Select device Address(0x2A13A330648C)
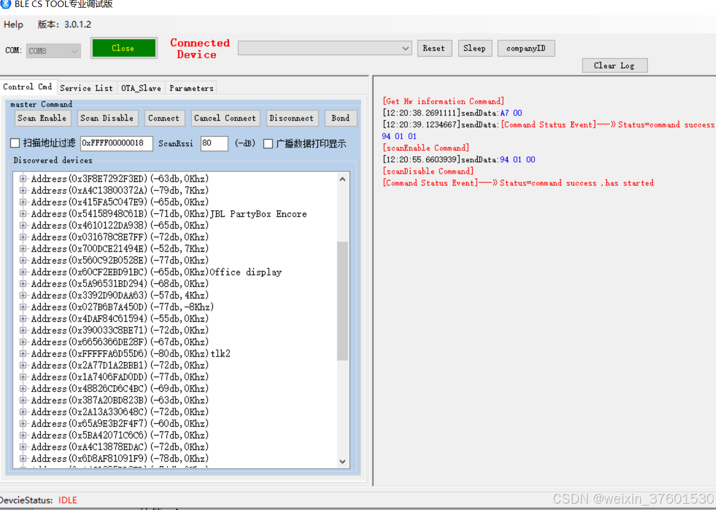 pos(120,412)
